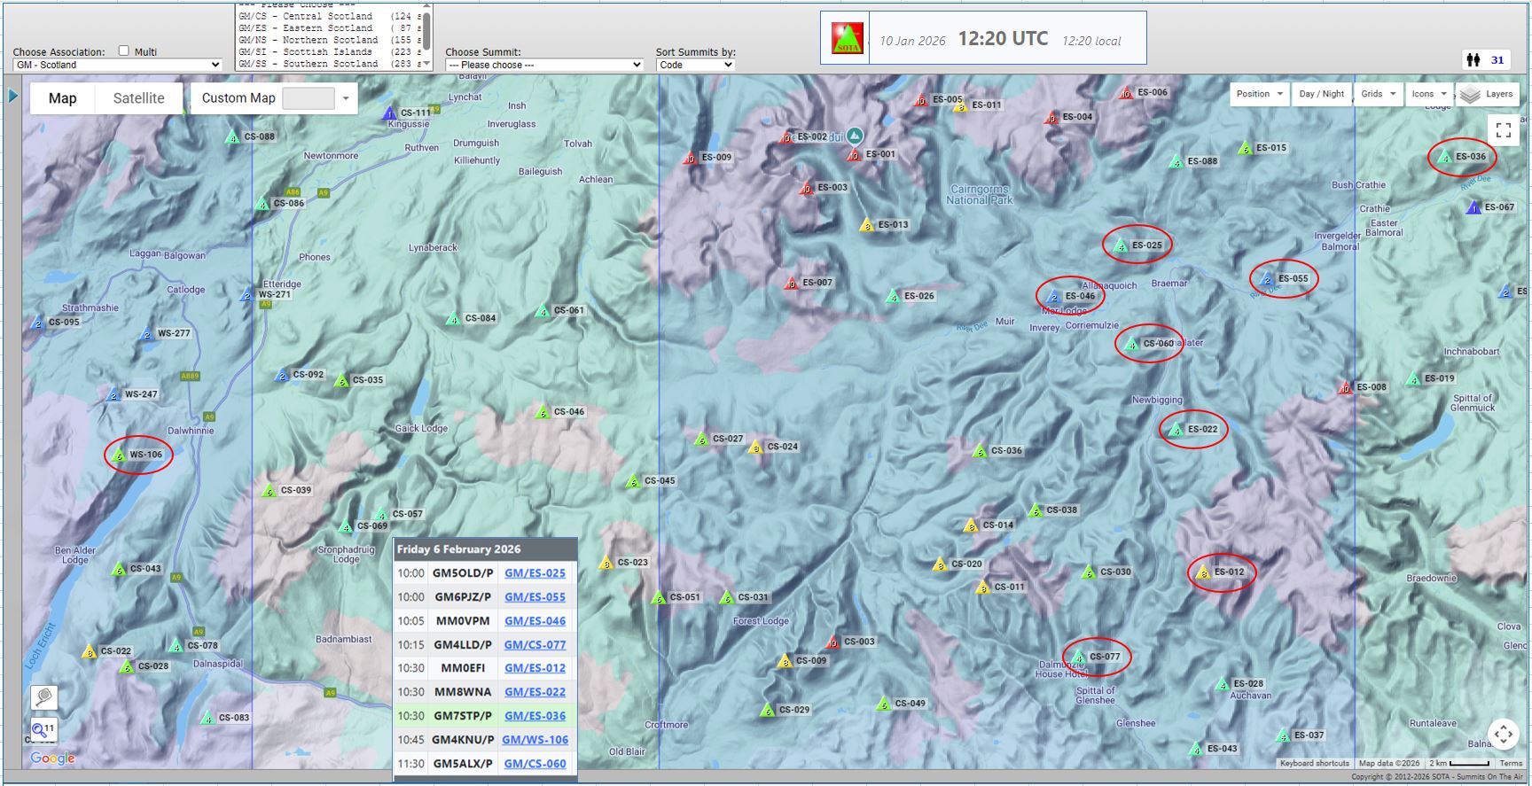Screen dimensions: 1532x786
Task: Click the measuring tape distance tool
Action: click(x=43, y=697)
